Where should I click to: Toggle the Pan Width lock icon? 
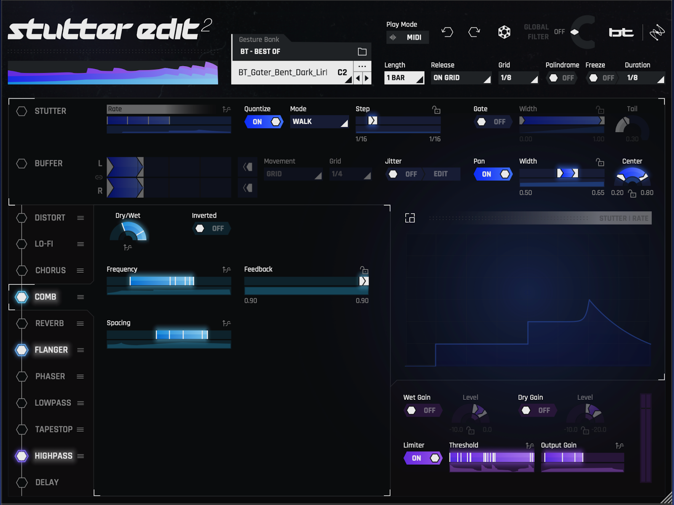(600, 162)
